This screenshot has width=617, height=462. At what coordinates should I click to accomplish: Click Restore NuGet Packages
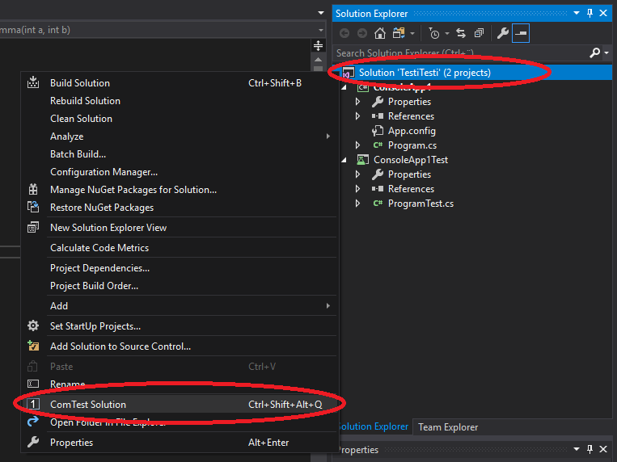[x=180, y=208]
